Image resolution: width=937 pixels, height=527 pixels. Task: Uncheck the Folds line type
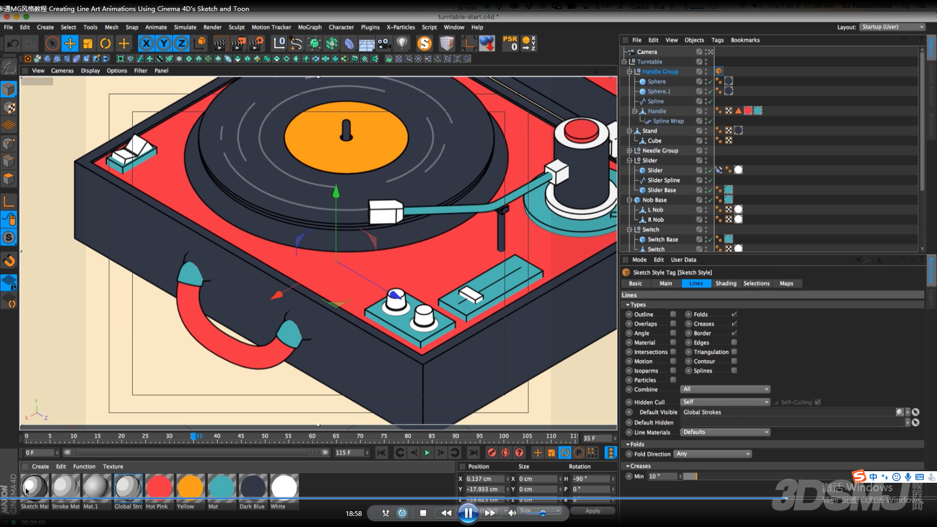[734, 314]
